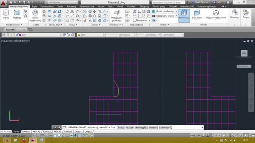Click the magenta layer color swatch

[x=20, y=35]
